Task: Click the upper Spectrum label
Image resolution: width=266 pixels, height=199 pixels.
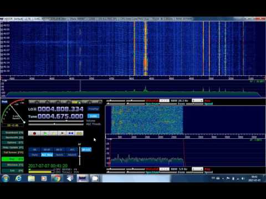Action: [152, 104]
